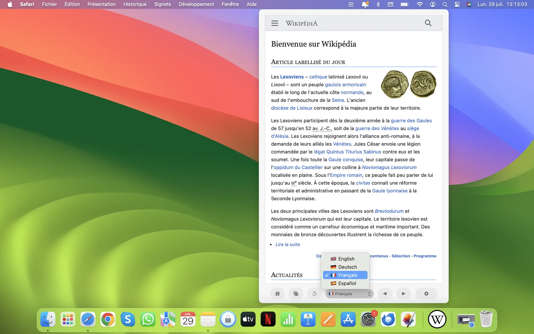Open 'guerre des Gaules' link
534x334 pixels.
pos(411,121)
